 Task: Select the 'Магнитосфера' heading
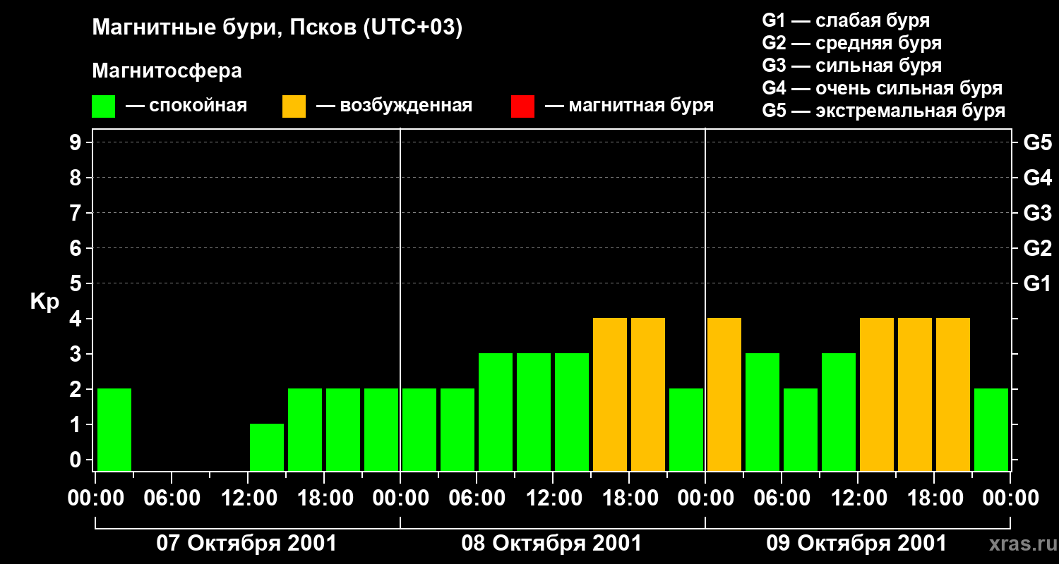(x=167, y=71)
